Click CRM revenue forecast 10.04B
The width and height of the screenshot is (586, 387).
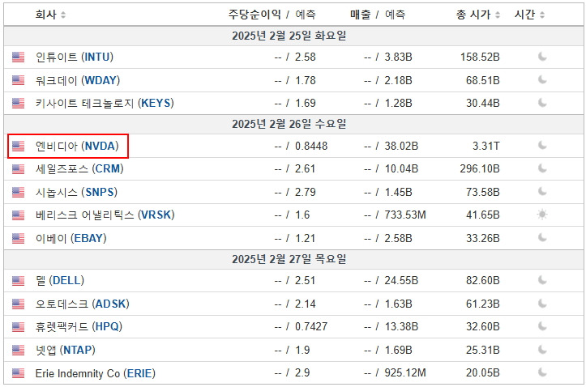click(401, 169)
